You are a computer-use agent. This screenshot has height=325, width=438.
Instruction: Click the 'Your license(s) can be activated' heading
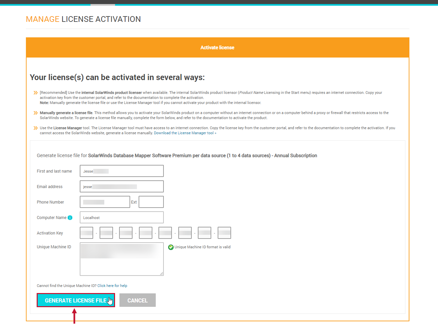coord(117,77)
